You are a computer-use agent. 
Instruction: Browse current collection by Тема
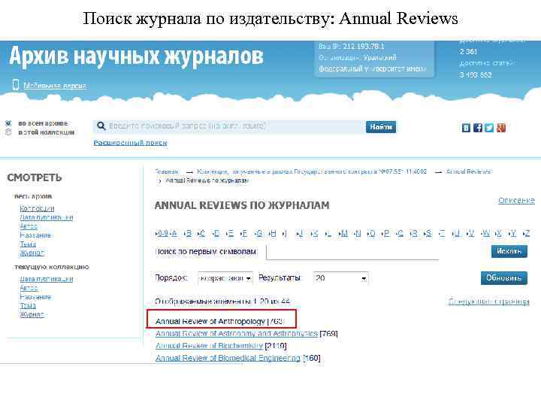tap(28, 306)
